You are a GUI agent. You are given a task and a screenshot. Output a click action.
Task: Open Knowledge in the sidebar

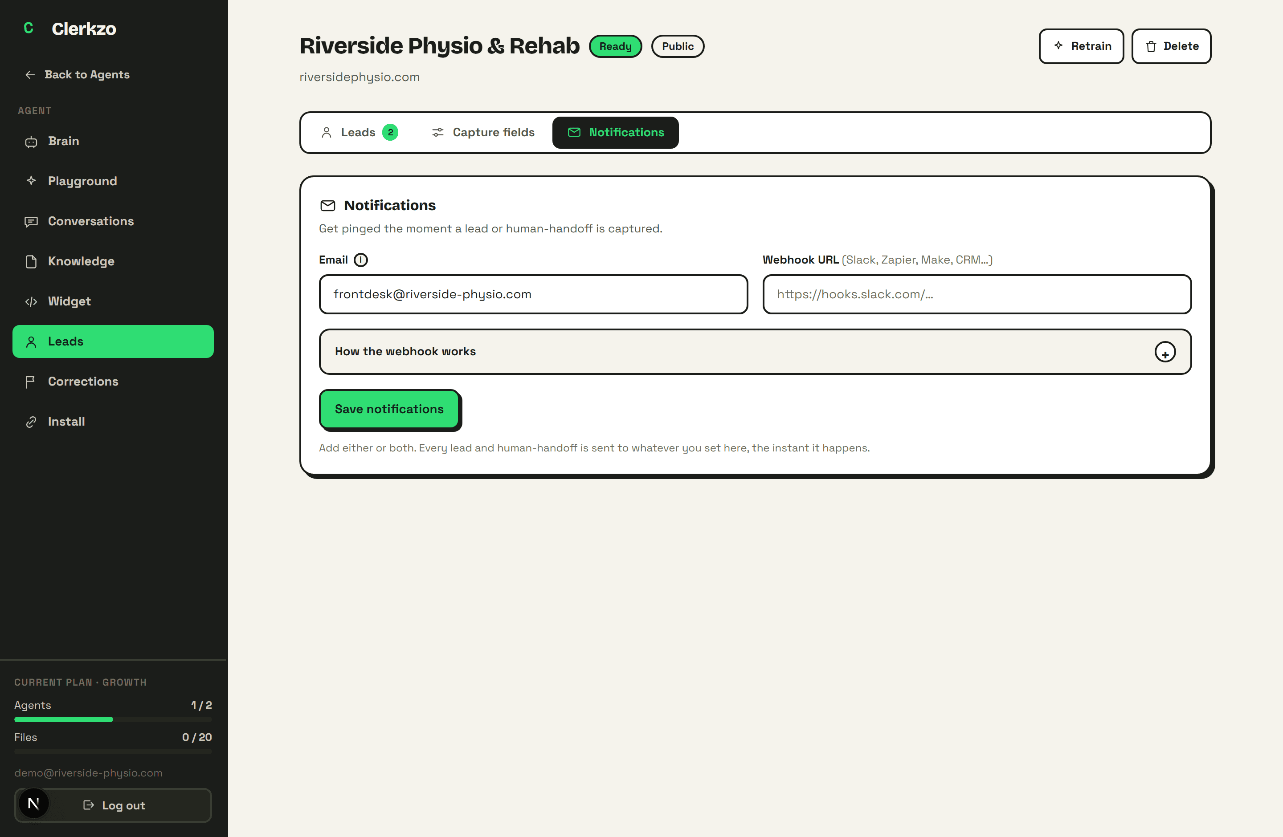tap(113, 262)
